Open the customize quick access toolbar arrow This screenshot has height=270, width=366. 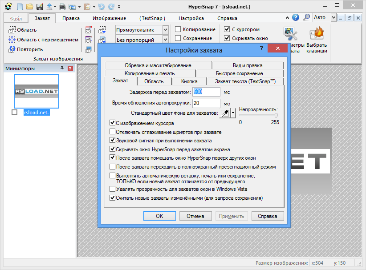[x=119, y=7]
